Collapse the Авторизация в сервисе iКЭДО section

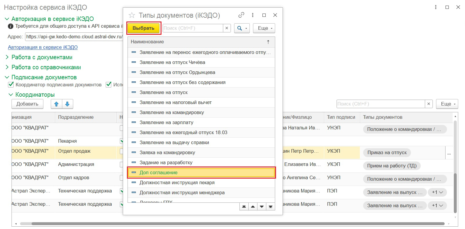(7, 19)
